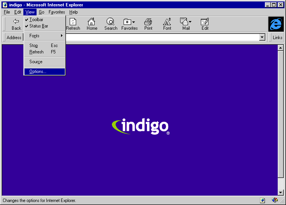Choose Stop from the View menu
Image resolution: width=286 pixels, height=205 pixels.
[44, 46]
